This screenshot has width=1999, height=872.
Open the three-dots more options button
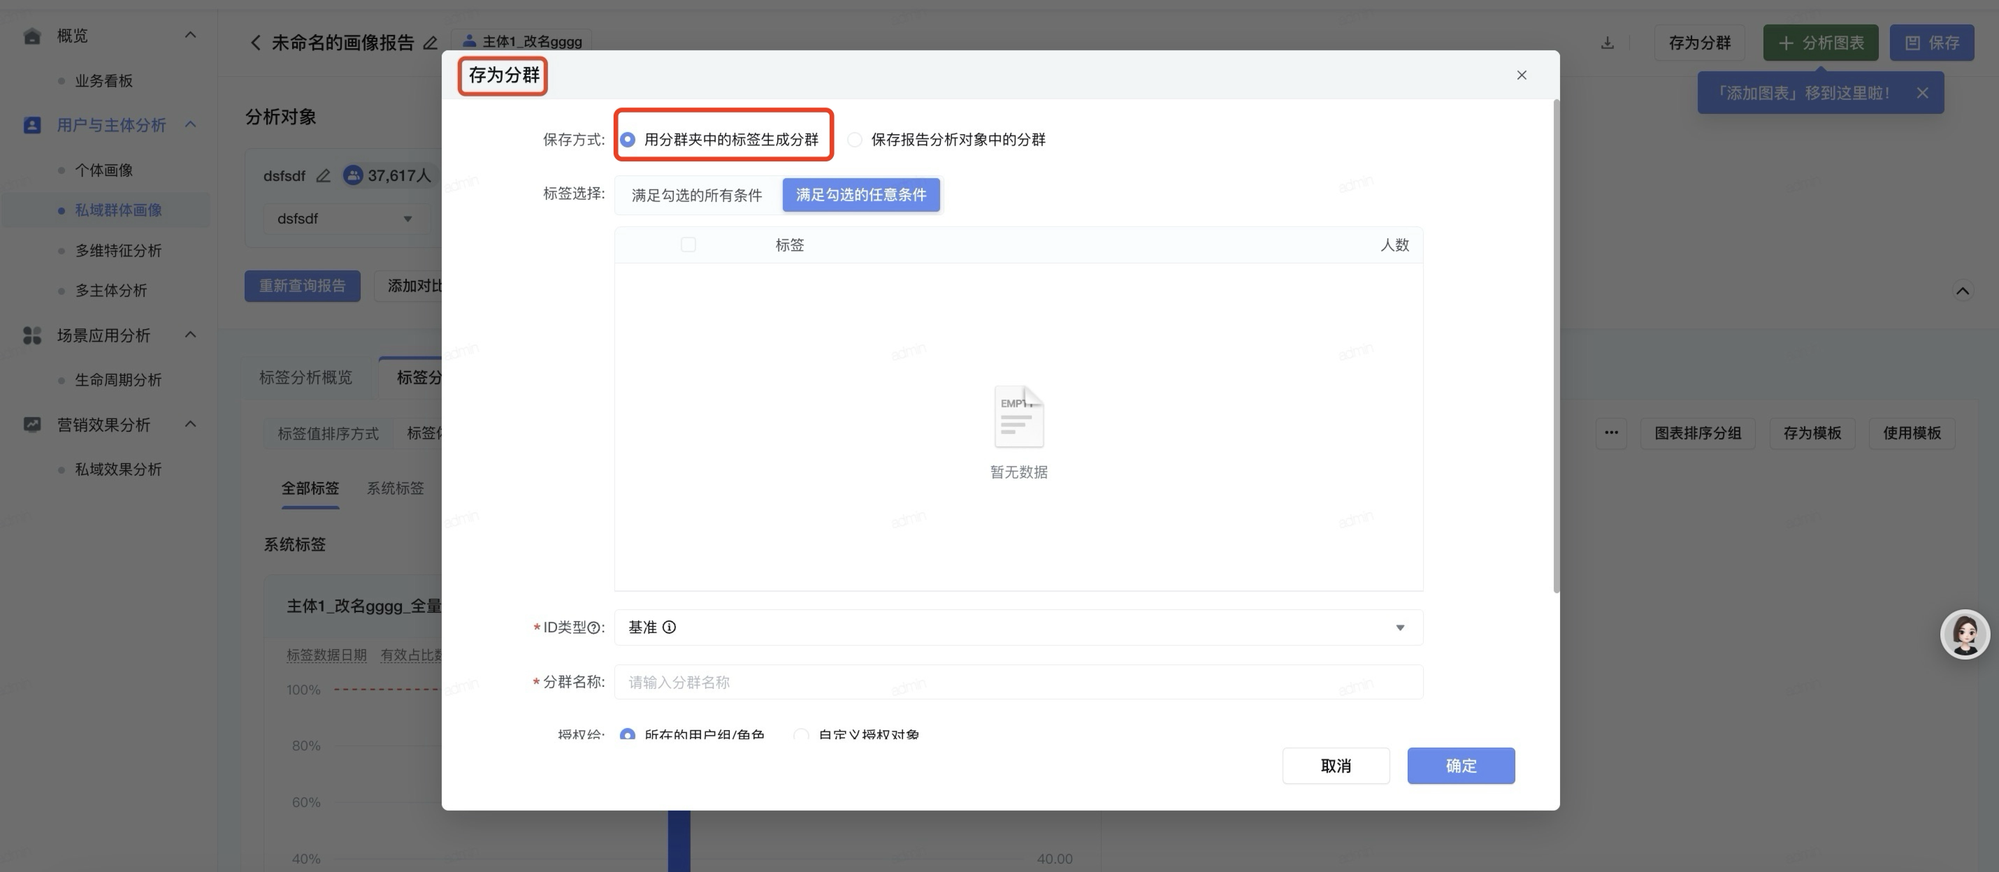coord(1611,433)
